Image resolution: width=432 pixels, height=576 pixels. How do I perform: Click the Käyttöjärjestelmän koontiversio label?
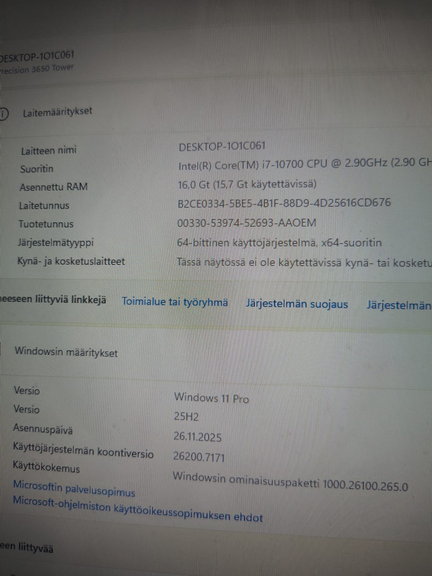pos(83,450)
